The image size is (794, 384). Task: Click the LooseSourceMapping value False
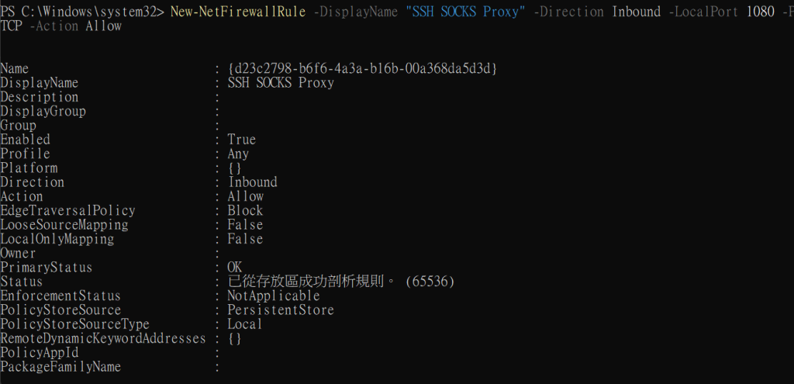coord(245,224)
